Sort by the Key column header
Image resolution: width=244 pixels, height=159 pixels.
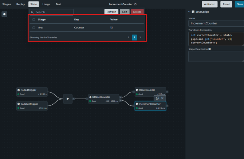[x=76, y=19]
